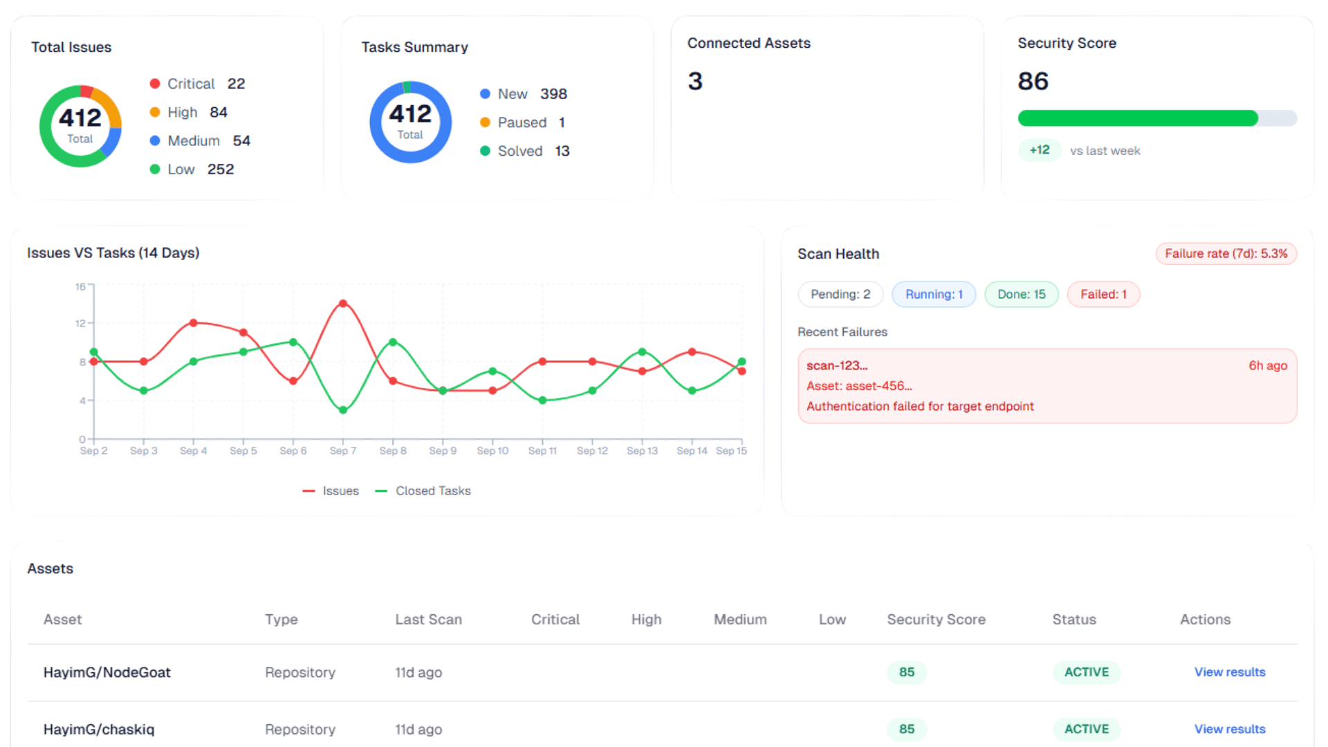Click the Low severity green dot icon
The width and height of the screenshot is (1328, 747).
(x=154, y=169)
